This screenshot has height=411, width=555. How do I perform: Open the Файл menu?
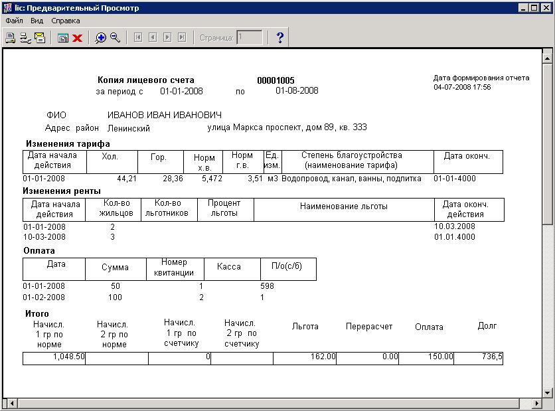[x=14, y=21]
